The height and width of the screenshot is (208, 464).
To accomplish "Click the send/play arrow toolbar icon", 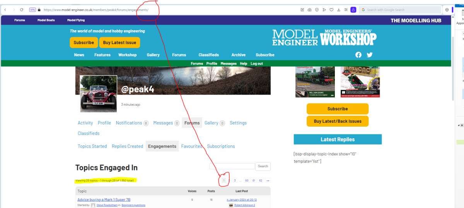I will tap(324, 10).
